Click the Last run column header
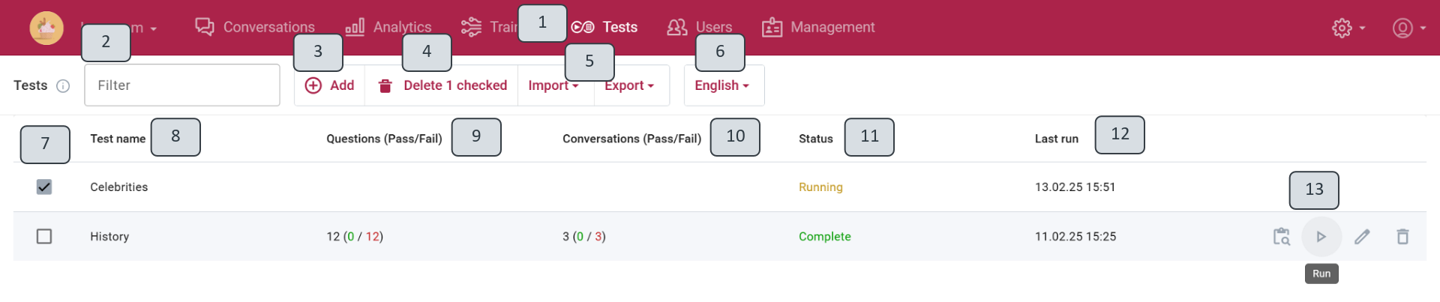The image size is (1440, 302). [x=1057, y=139]
